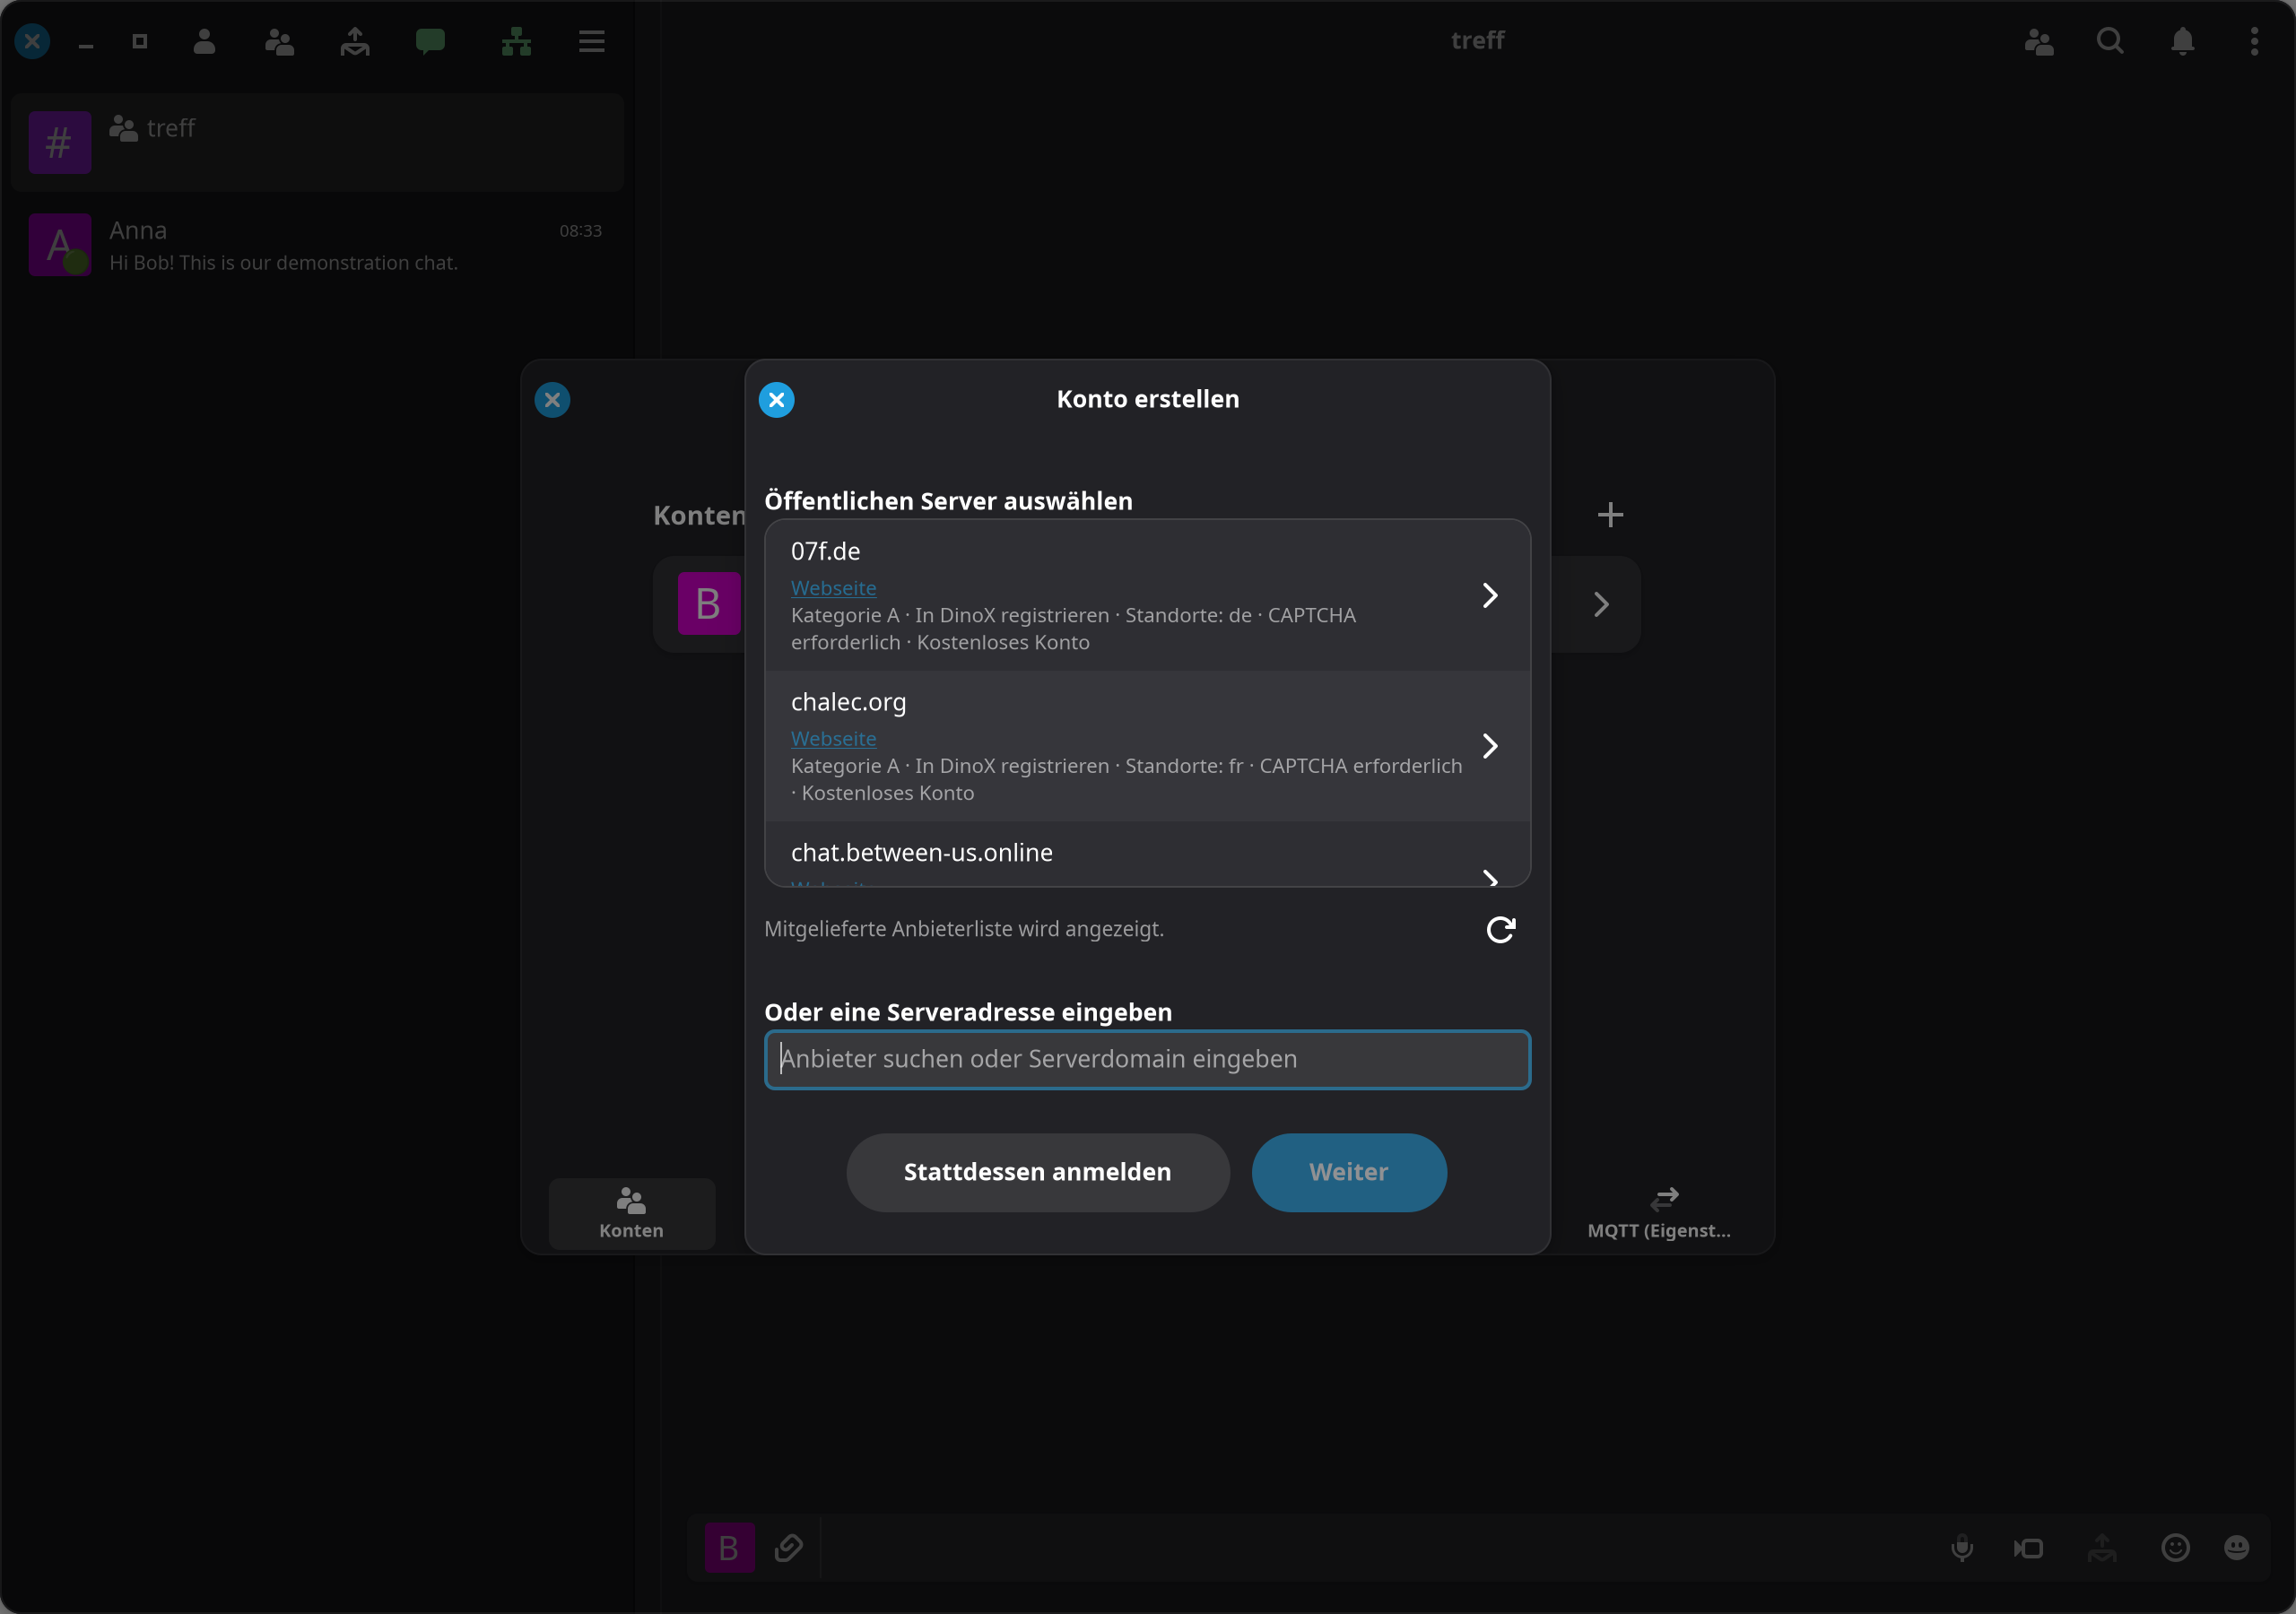Close the Konto erstellen dialog

pyautogui.click(x=776, y=400)
